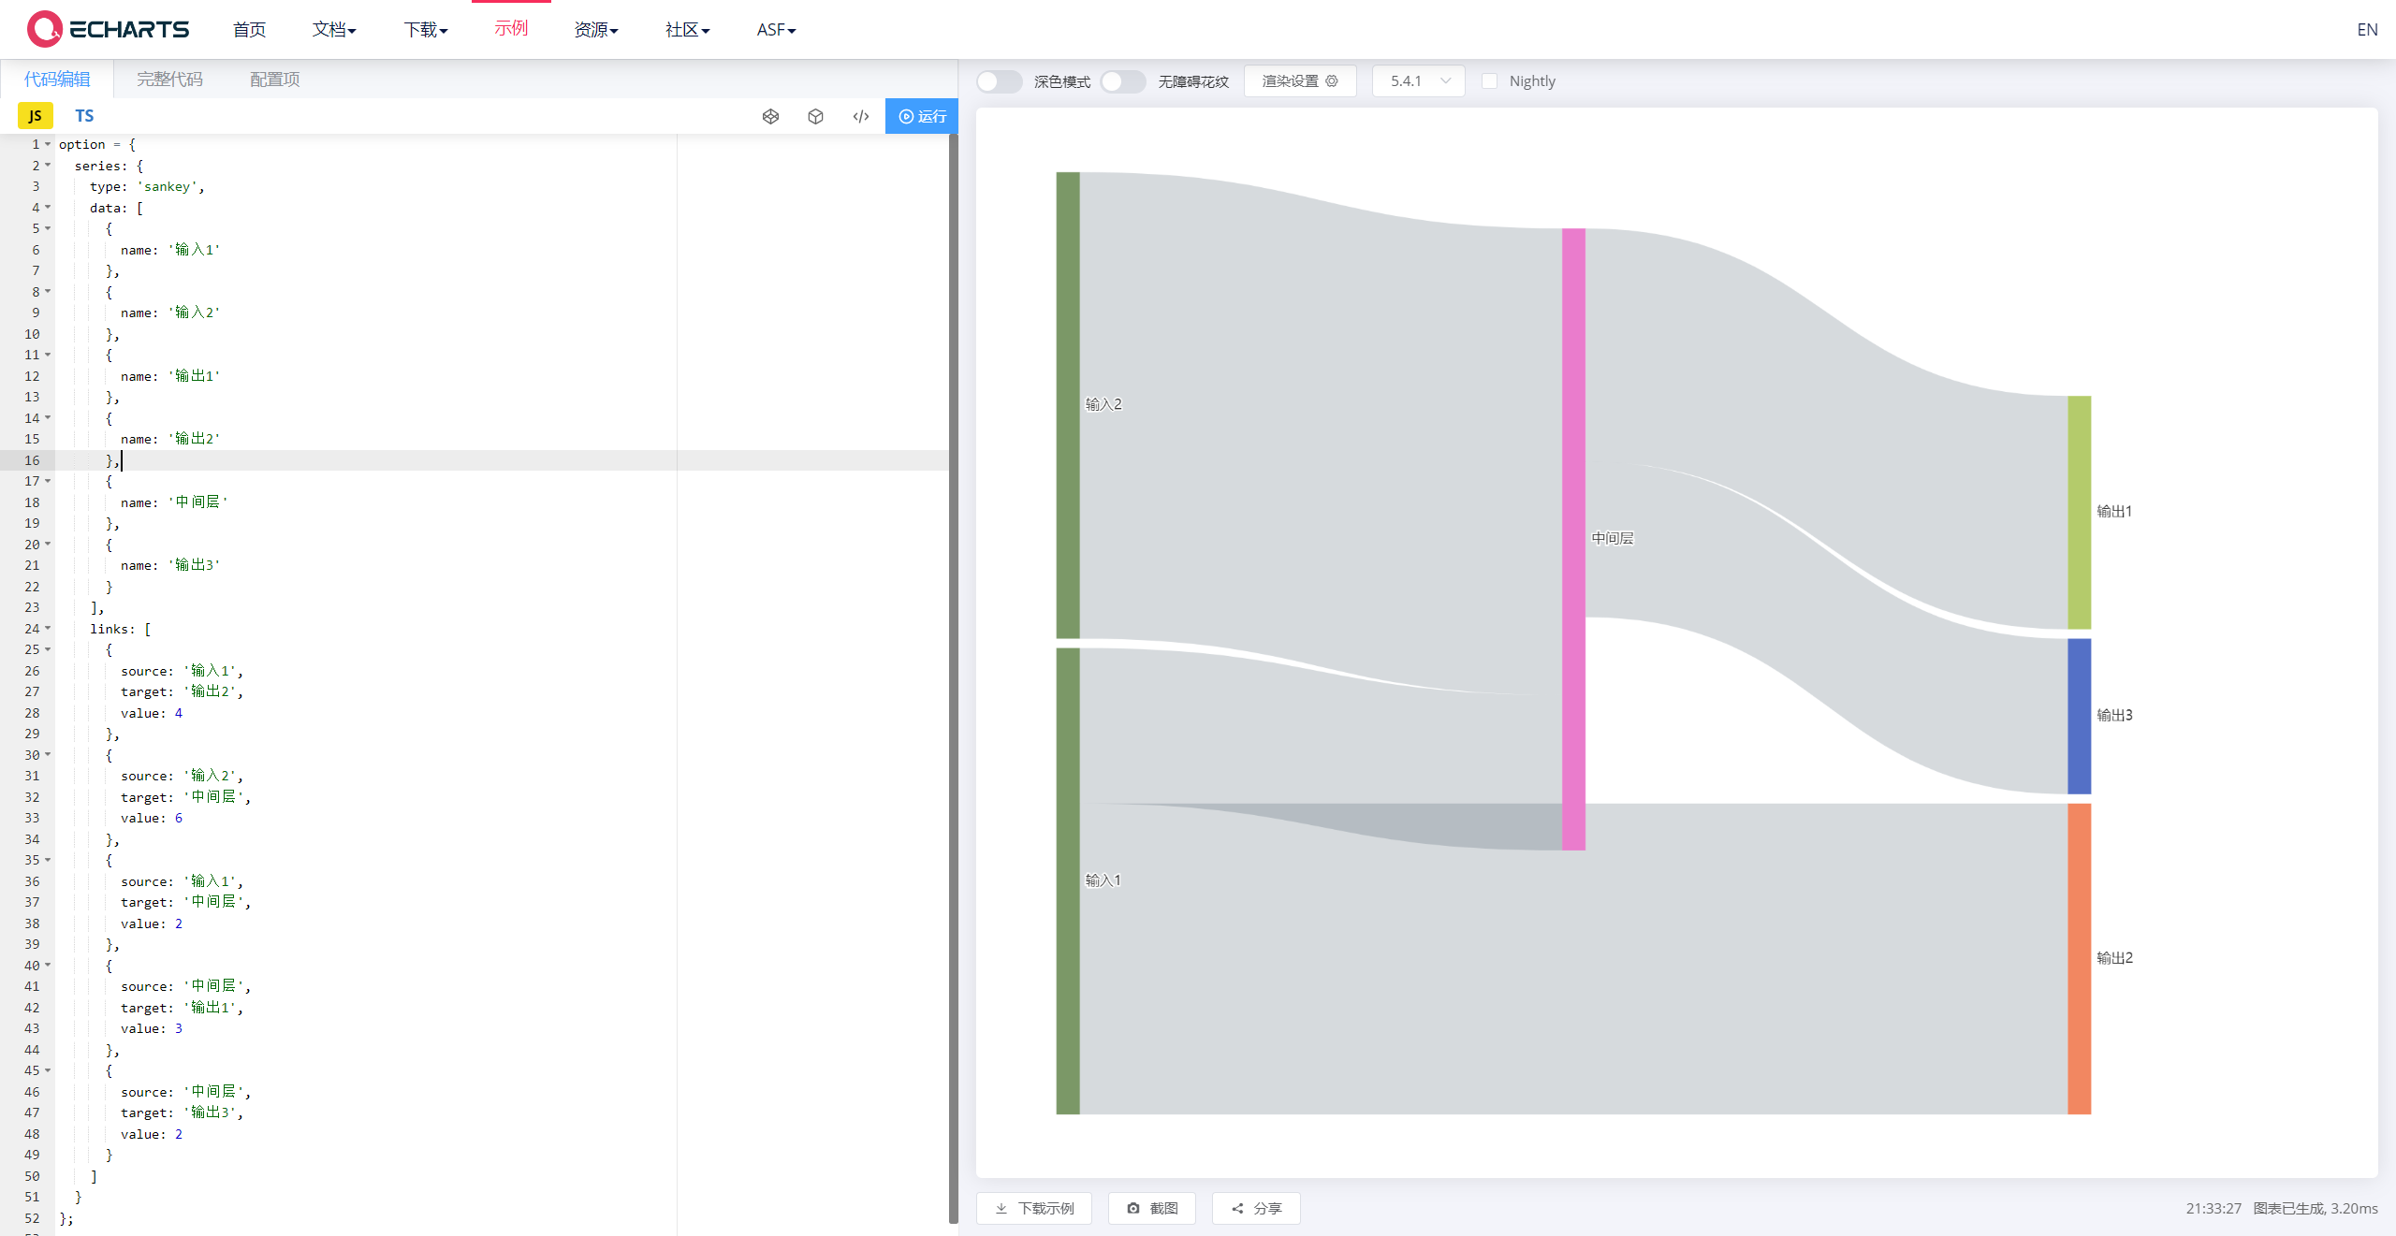Click the 下载示例 download button

click(x=1034, y=1208)
